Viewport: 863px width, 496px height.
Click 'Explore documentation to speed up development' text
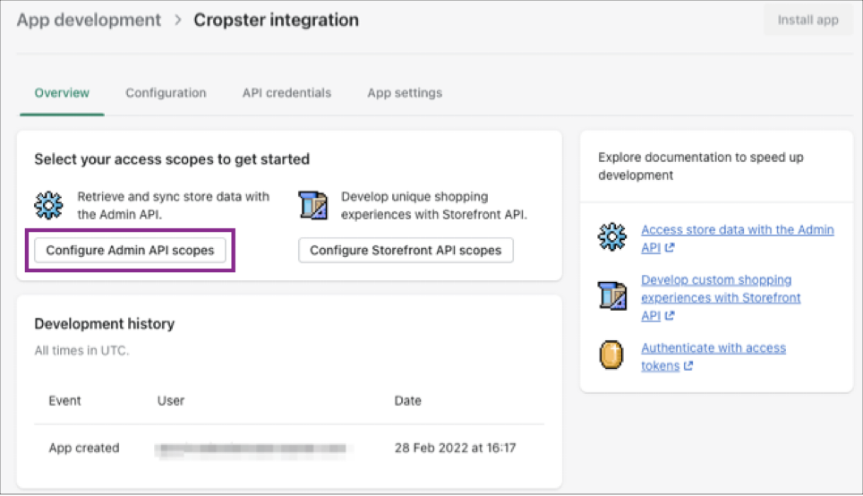coord(701,167)
